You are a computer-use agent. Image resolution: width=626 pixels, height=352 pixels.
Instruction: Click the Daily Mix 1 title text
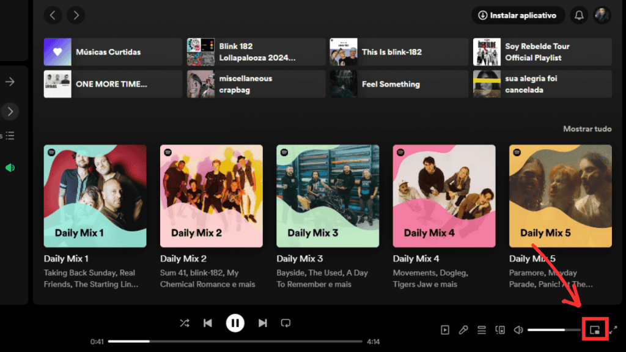pyautogui.click(x=66, y=258)
